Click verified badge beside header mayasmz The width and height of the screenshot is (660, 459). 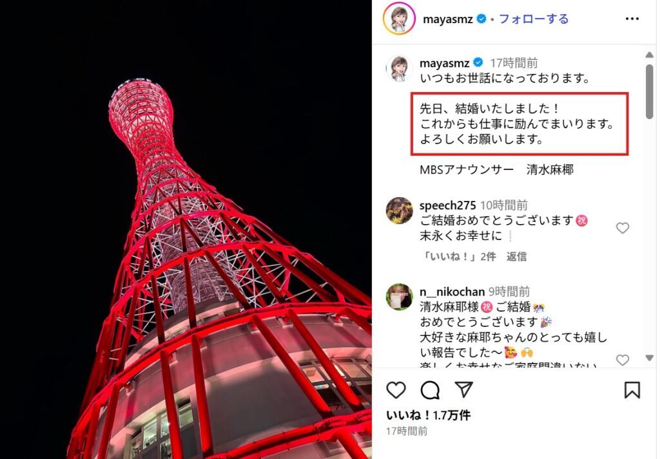(481, 19)
